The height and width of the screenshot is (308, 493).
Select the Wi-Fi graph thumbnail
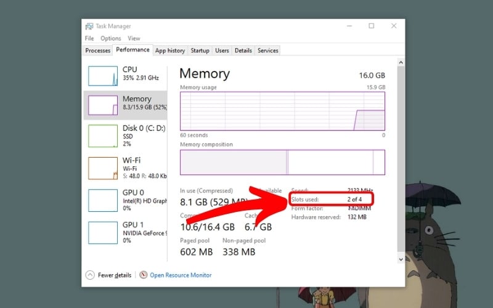(x=103, y=168)
